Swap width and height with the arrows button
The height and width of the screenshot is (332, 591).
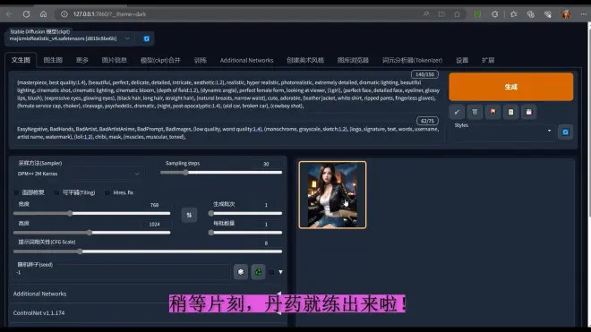coord(189,215)
